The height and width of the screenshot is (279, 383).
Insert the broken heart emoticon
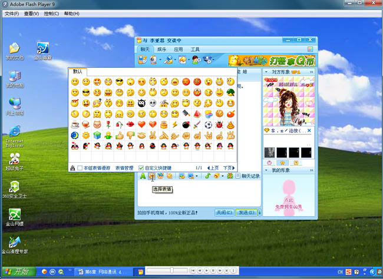[x=153, y=125]
